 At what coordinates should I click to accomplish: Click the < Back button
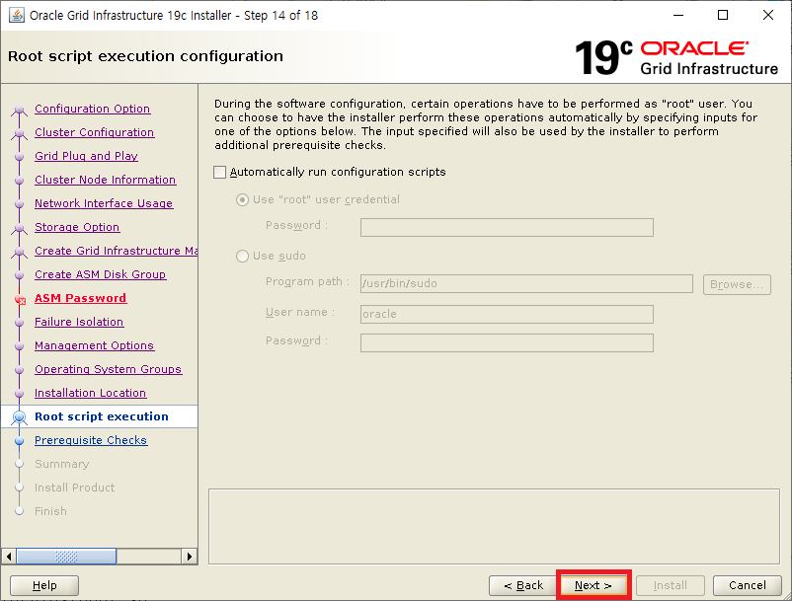point(523,586)
